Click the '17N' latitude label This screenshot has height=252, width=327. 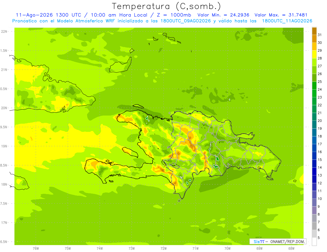click(4, 223)
